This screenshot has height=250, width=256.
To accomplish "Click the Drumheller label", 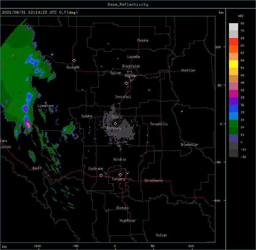I will click(189, 145).
